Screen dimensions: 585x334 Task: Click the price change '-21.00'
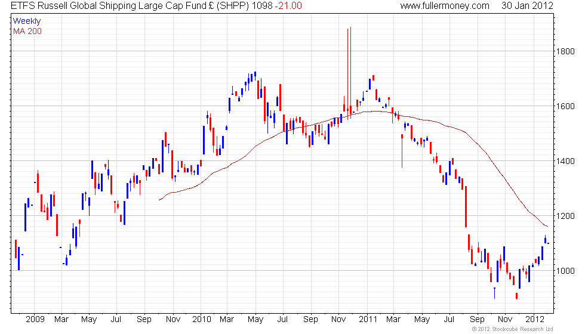pos(288,6)
